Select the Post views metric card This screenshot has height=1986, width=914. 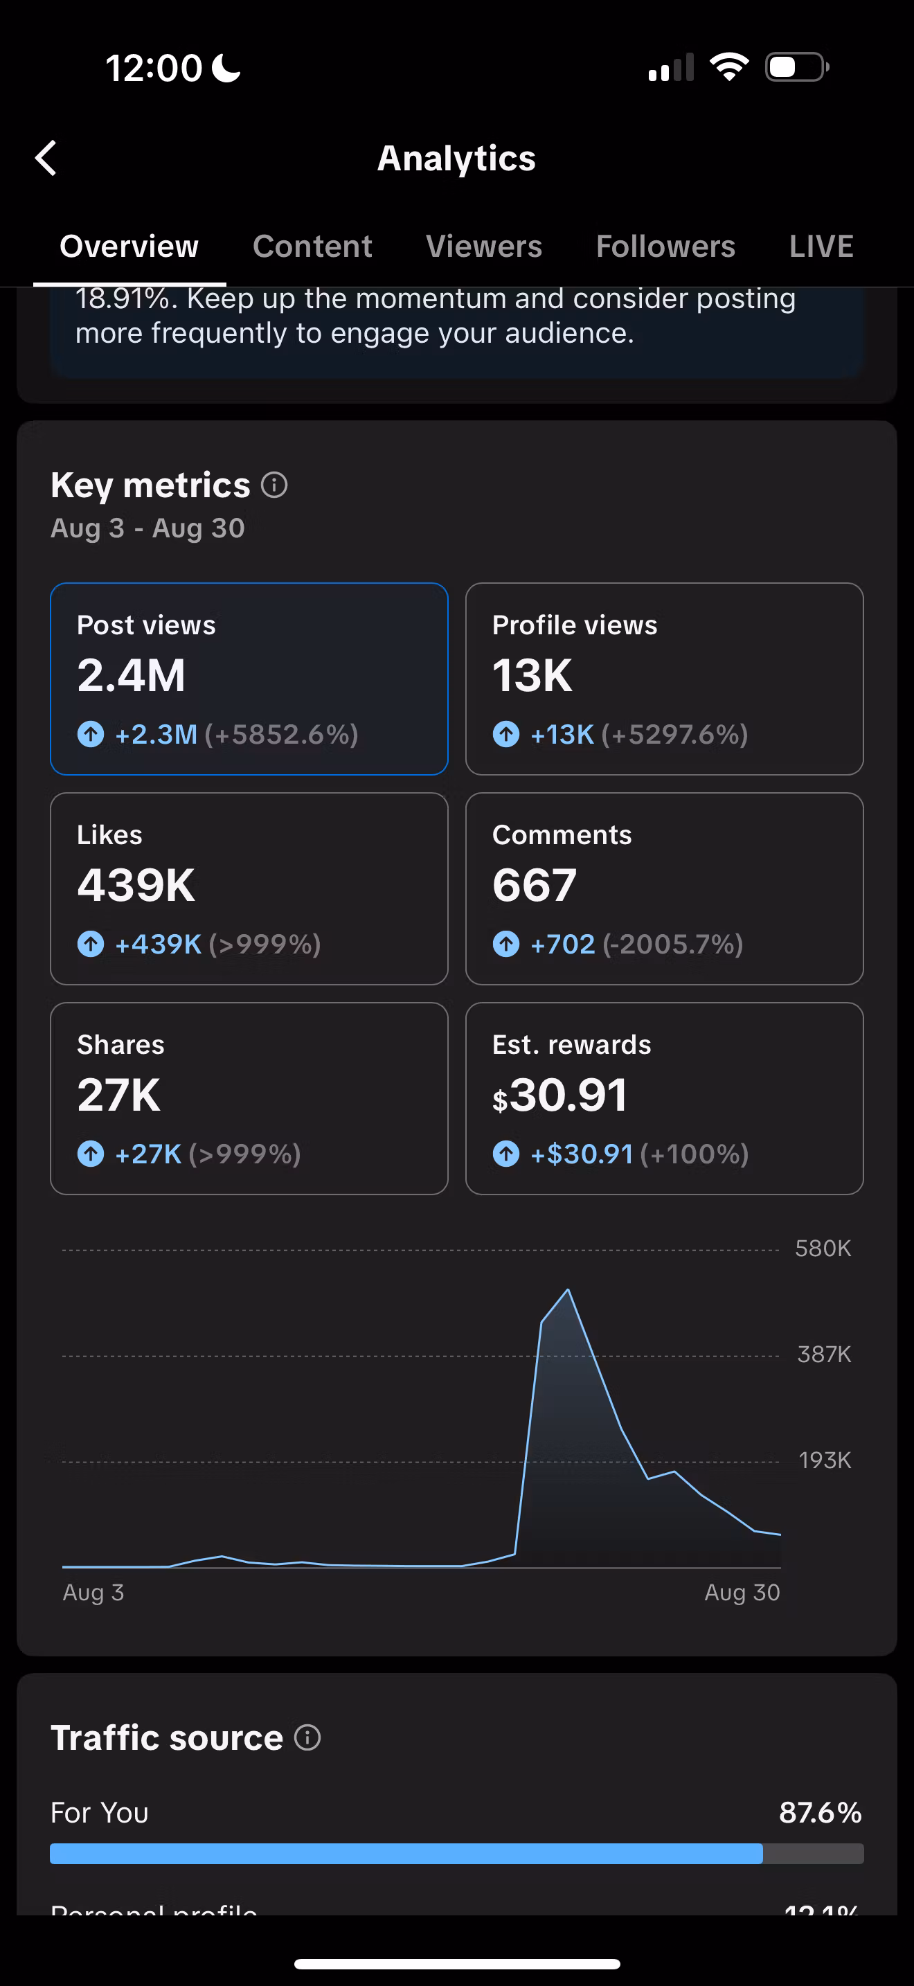[249, 679]
